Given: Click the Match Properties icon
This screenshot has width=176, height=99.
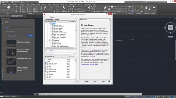Looking at the screenshot, I should coord(105,9).
